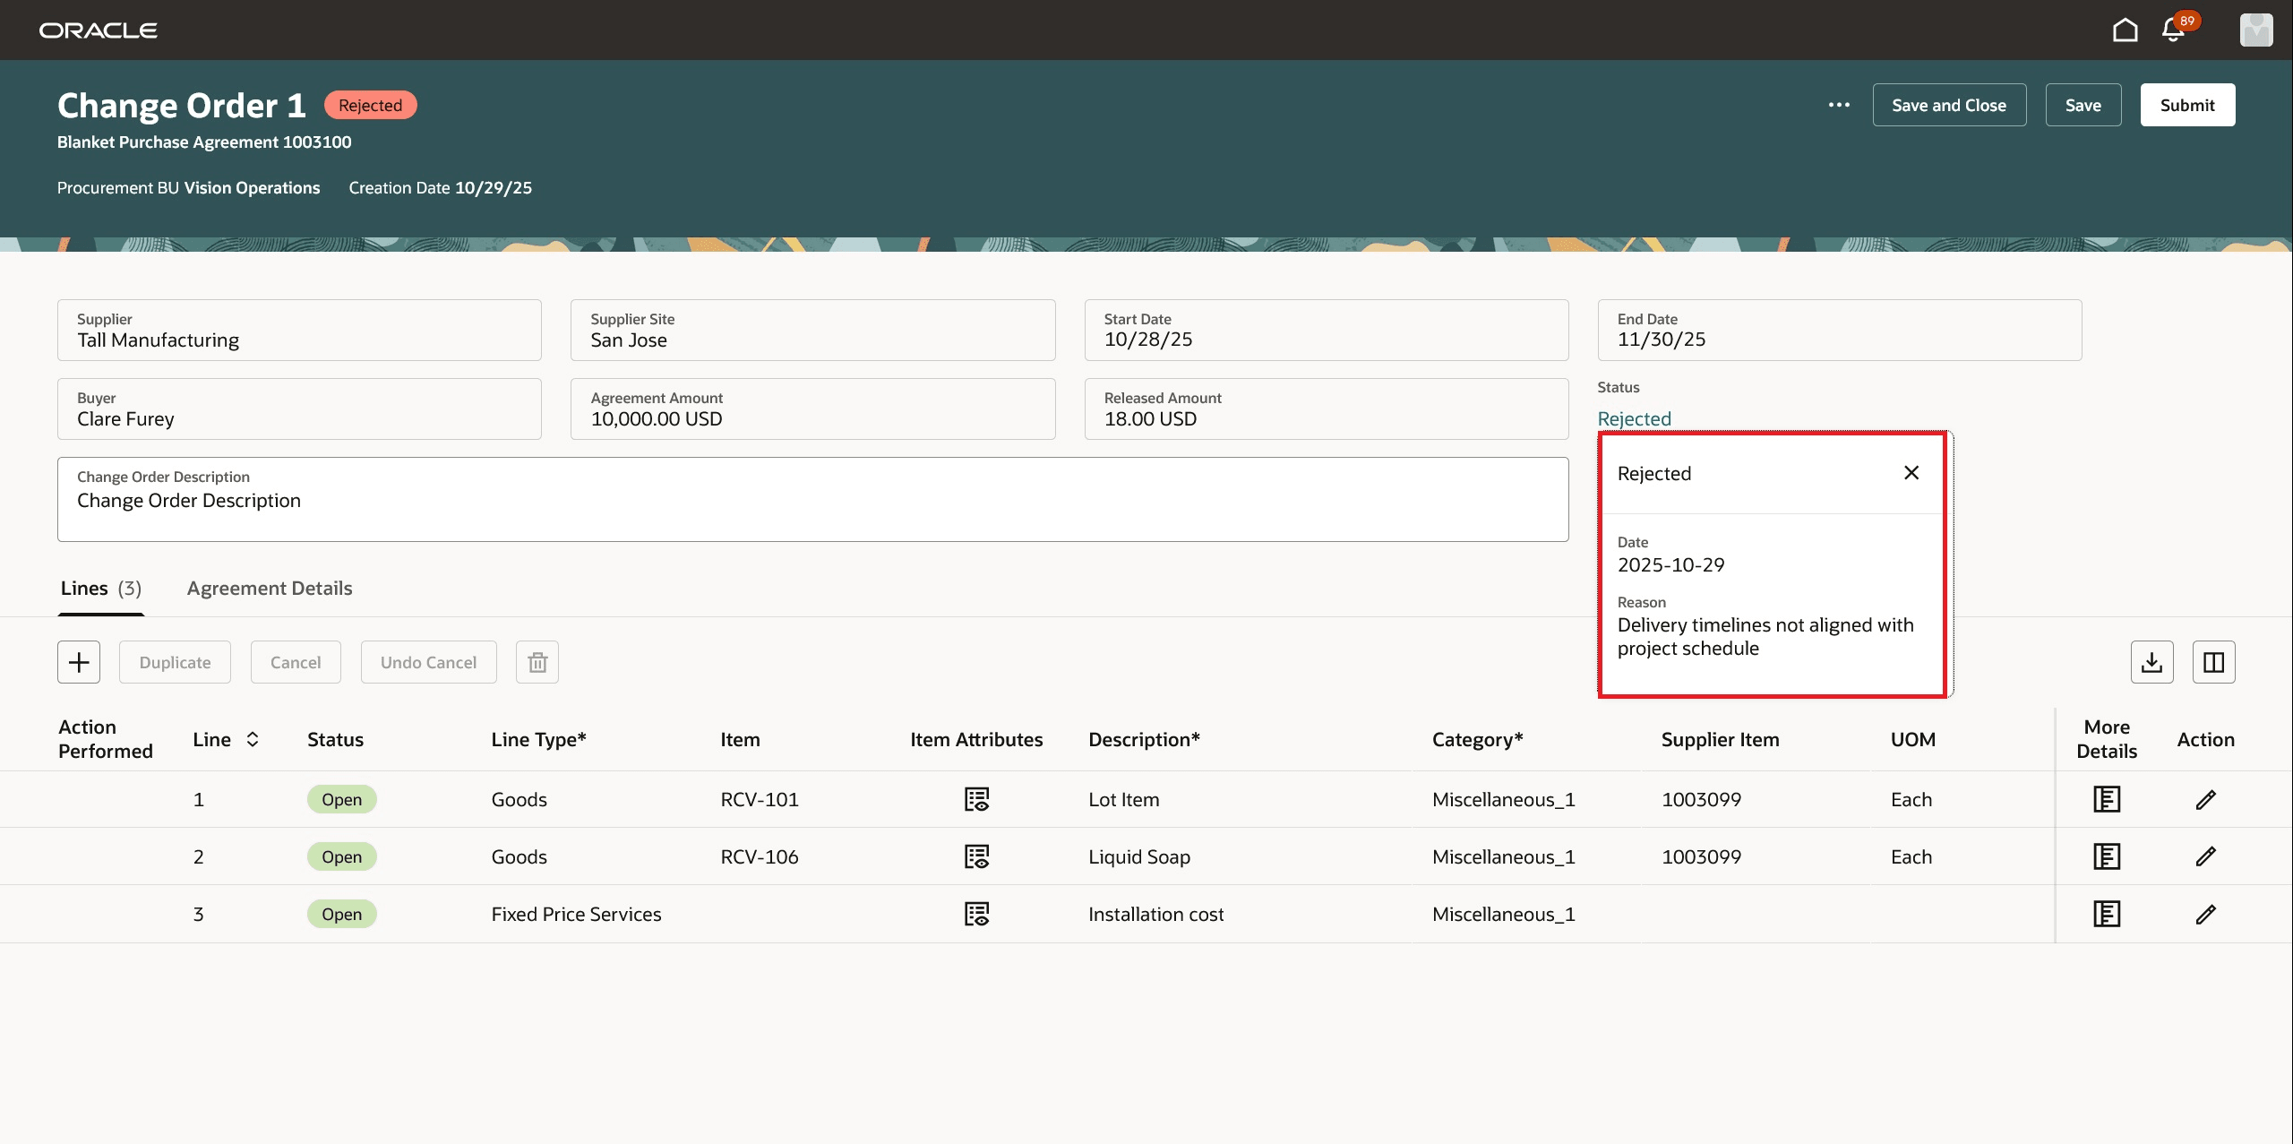The image size is (2293, 1144).
Task: Submit the change order
Action: [x=2186, y=104]
